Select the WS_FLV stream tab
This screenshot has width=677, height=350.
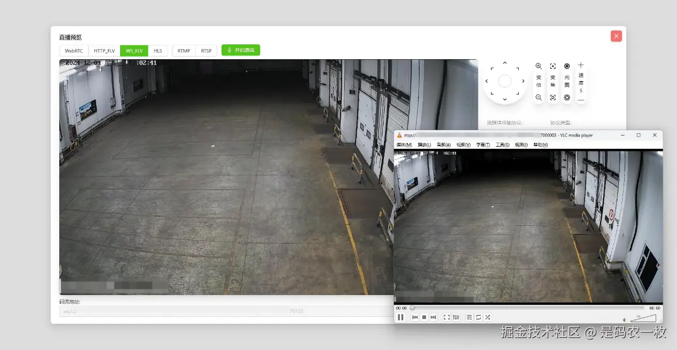point(134,51)
